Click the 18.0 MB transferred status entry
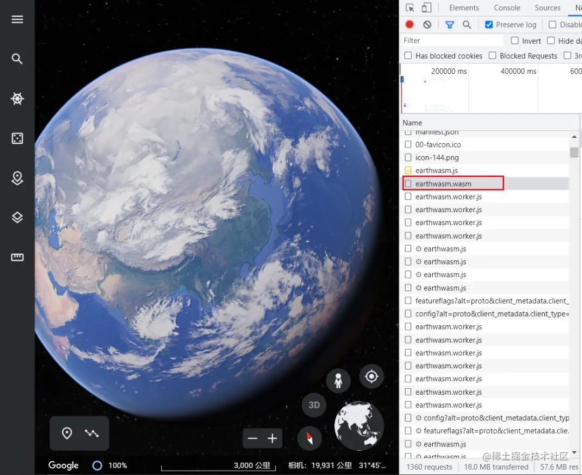582x475 pixels. pos(496,467)
